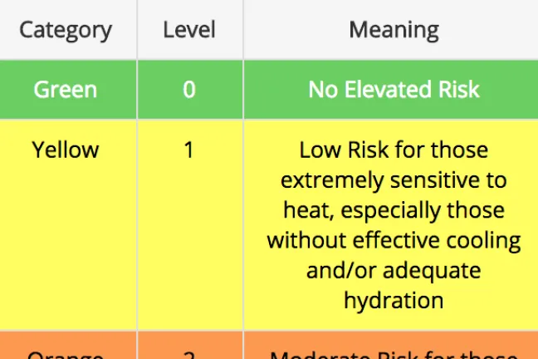This screenshot has height=359, width=538.
Task: Select the Meaning column header
Action: click(394, 31)
